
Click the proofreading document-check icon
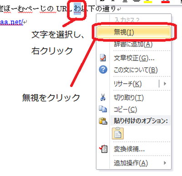(x=103, y=58)
